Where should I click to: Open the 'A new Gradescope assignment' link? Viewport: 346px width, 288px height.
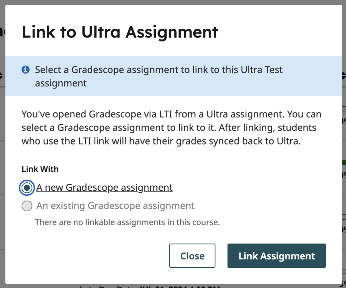pos(104,187)
